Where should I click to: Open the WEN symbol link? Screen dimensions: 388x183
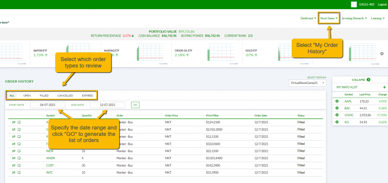coord(50,151)
